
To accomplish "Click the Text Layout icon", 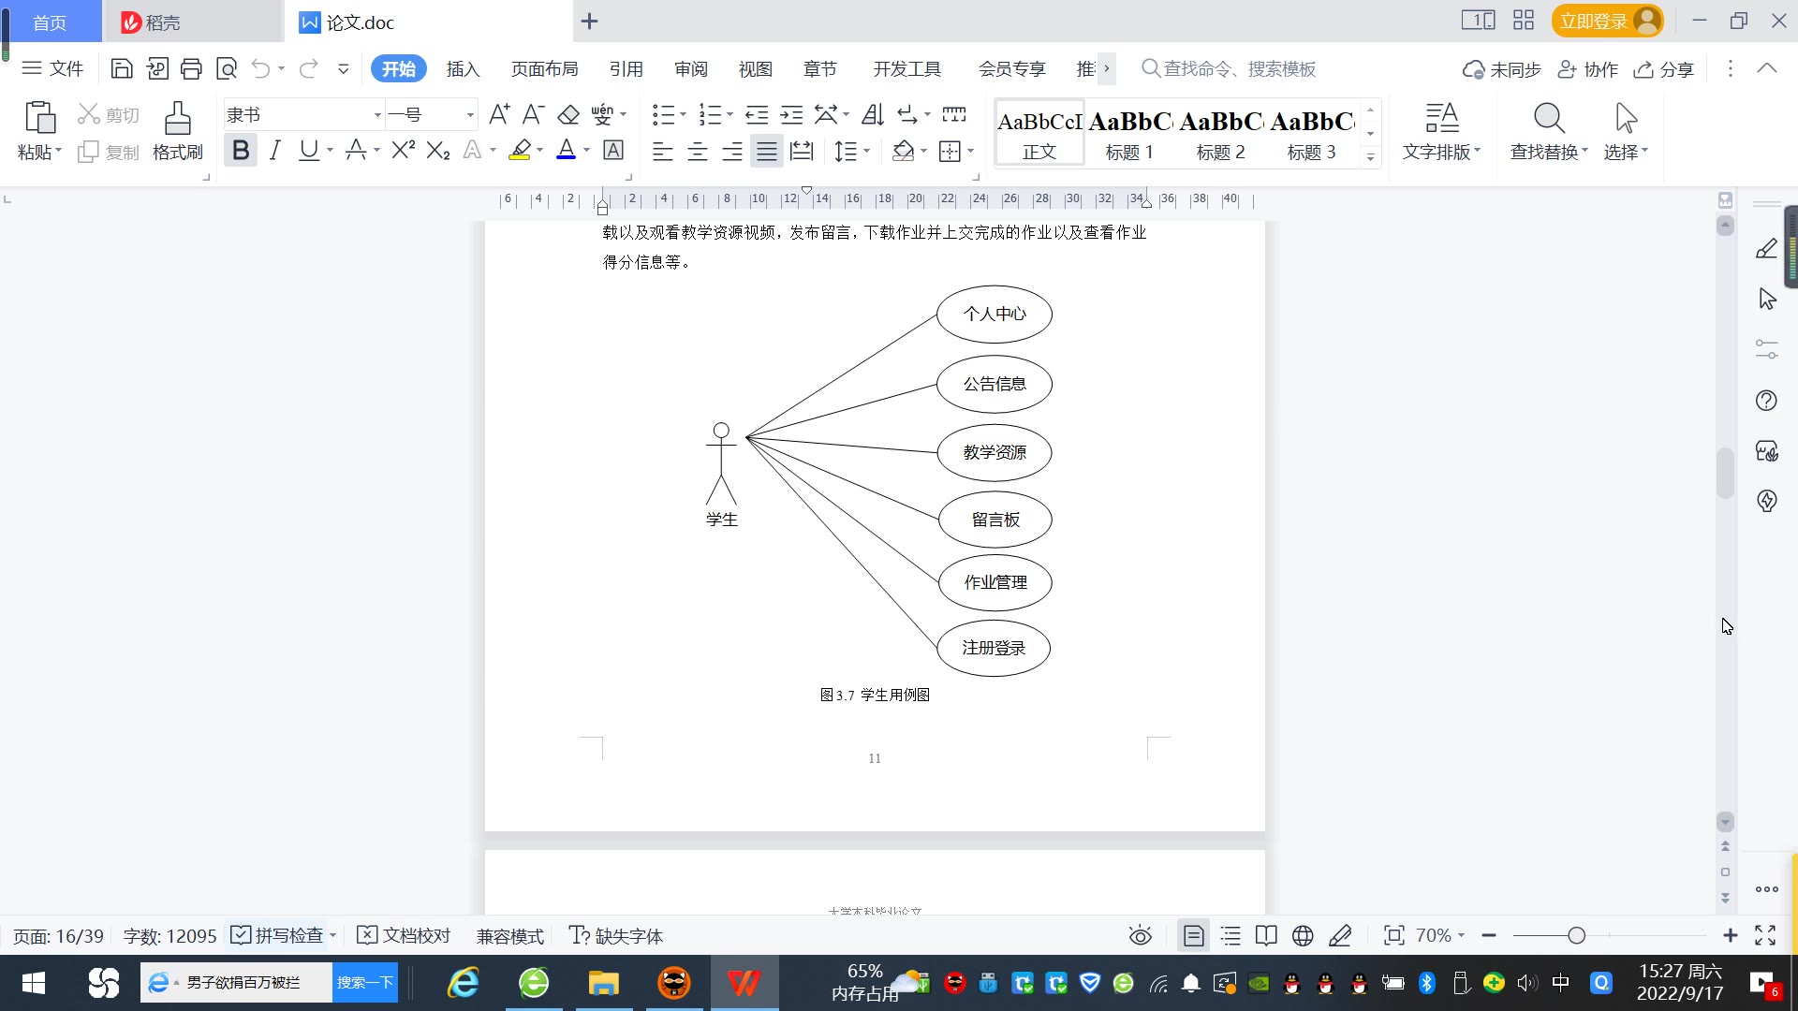I will 1442,118.
